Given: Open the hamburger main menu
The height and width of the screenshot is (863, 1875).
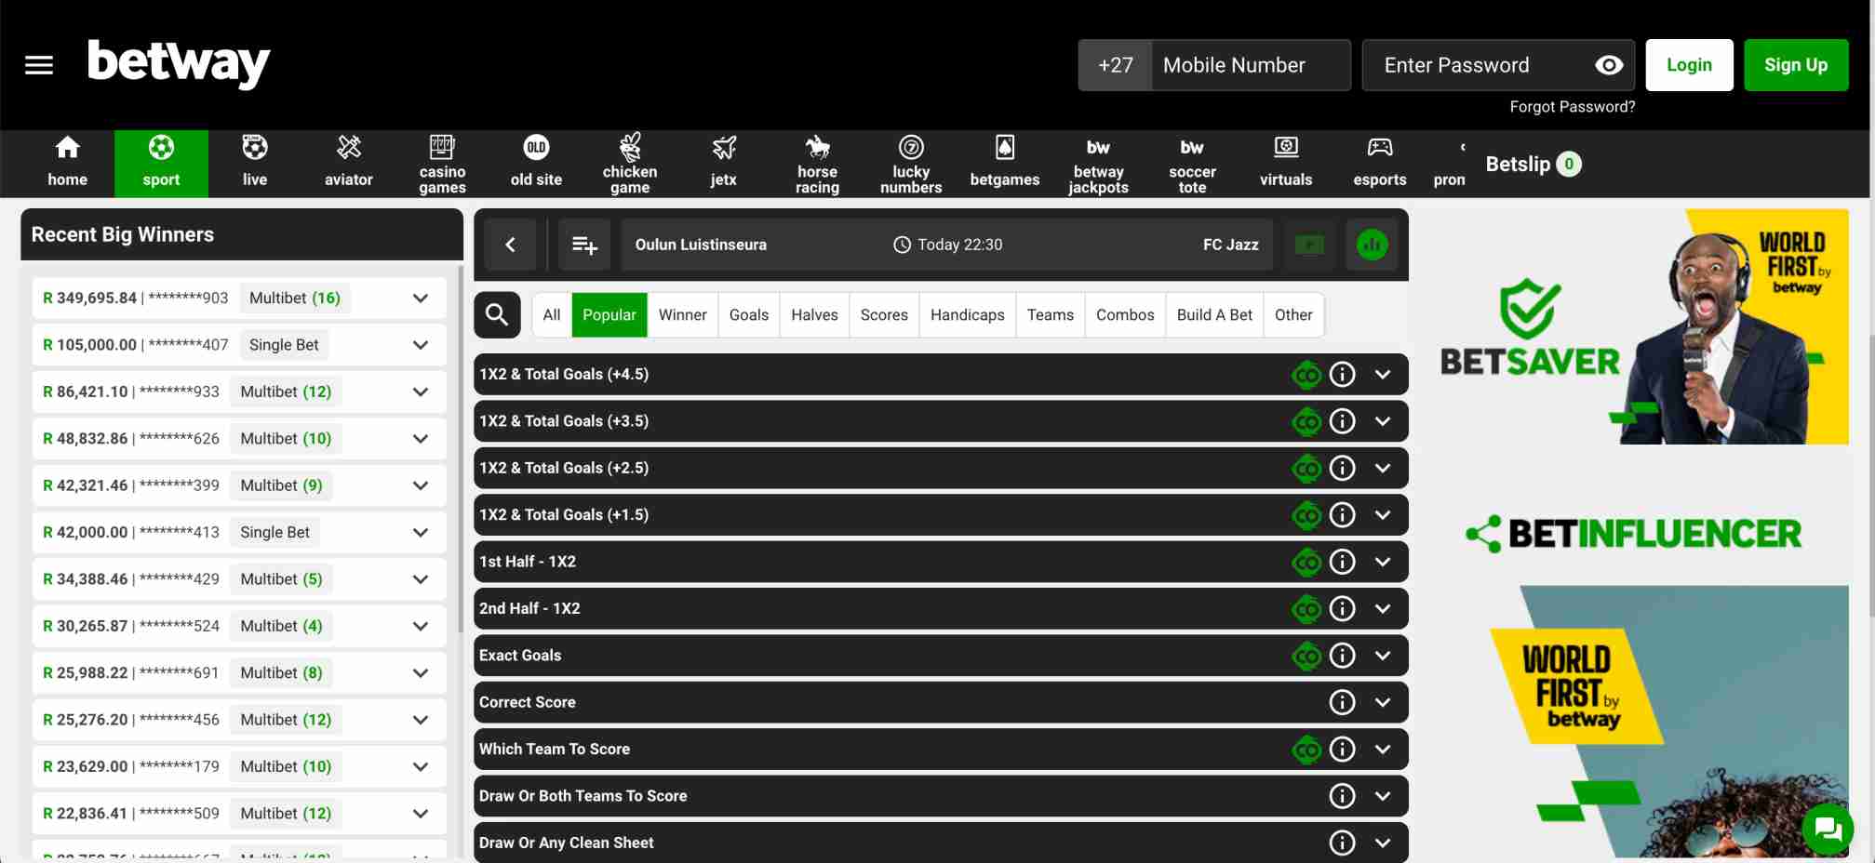Looking at the screenshot, I should 39,65.
